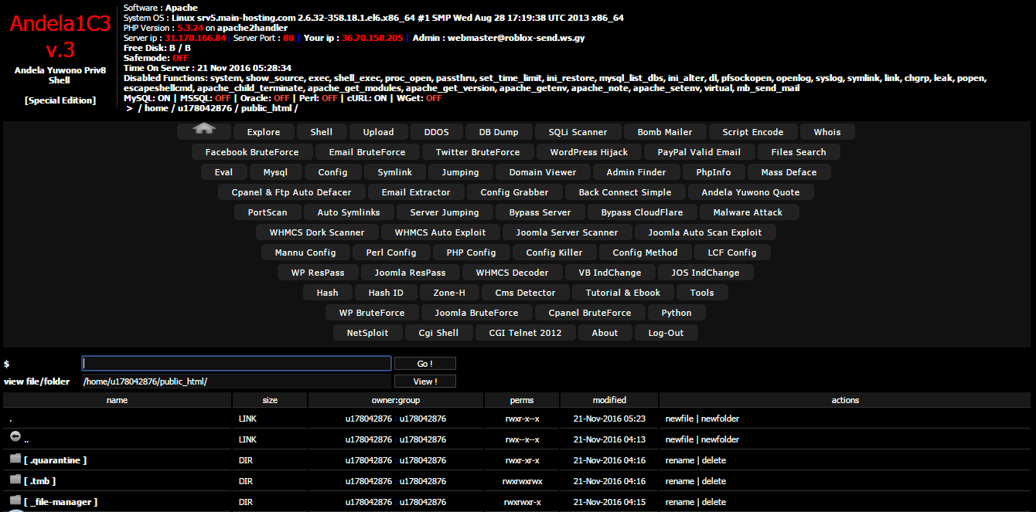
Task: Switch to the Upload section
Action: (x=378, y=131)
